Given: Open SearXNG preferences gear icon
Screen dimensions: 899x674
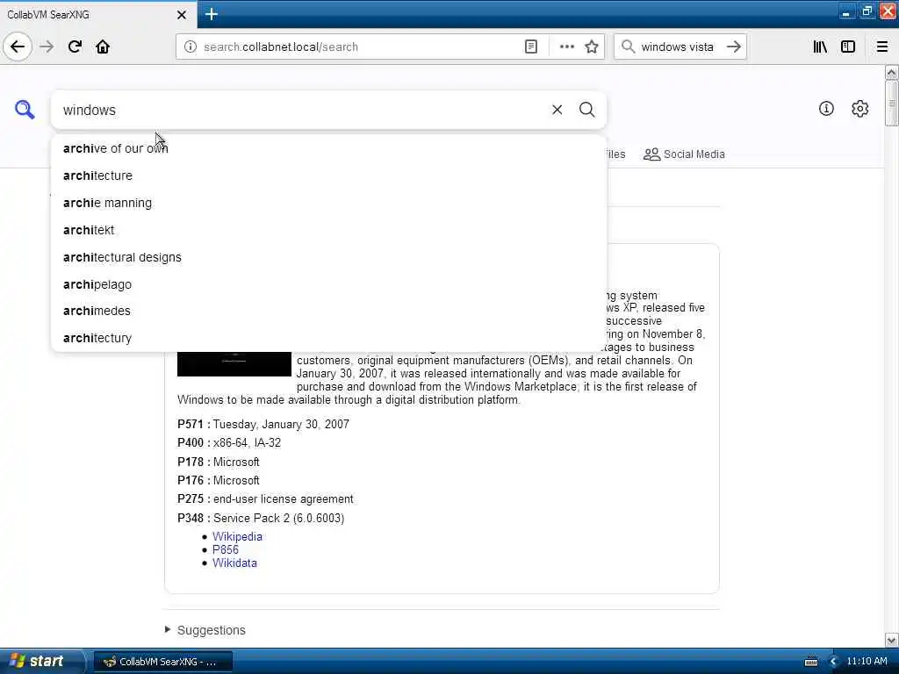Looking at the screenshot, I should tap(859, 108).
